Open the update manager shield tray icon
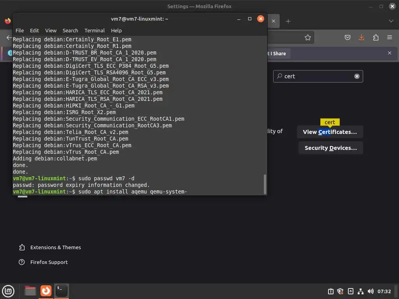The width and height of the screenshot is (399, 299). (x=340, y=291)
